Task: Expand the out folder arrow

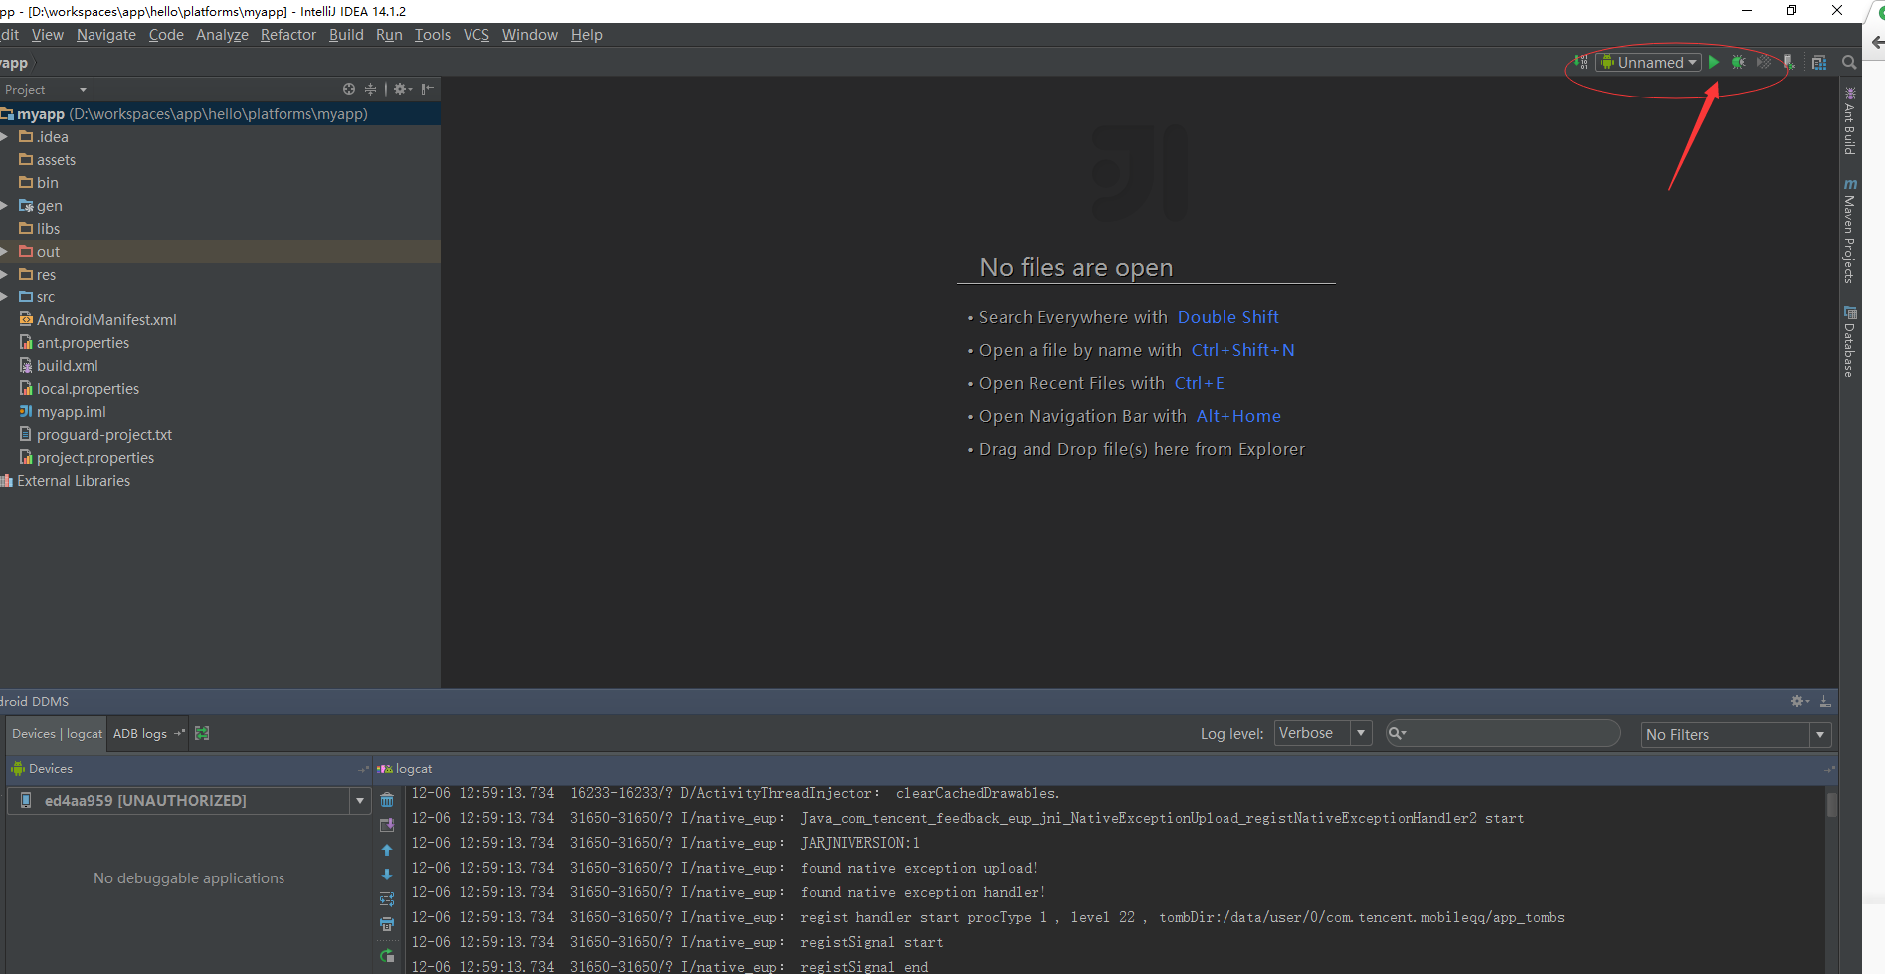Action: click(5, 252)
